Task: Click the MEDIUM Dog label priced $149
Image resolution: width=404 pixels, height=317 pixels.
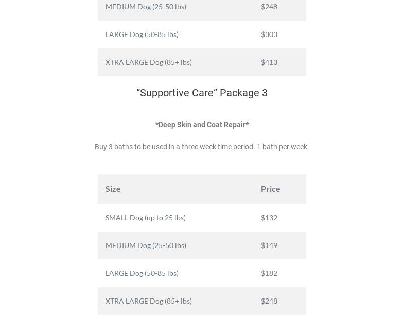Action: [146, 245]
